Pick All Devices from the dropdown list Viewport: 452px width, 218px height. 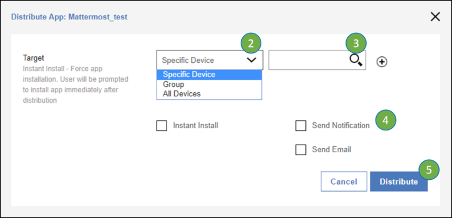pyautogui.click(x=210, y=94)
